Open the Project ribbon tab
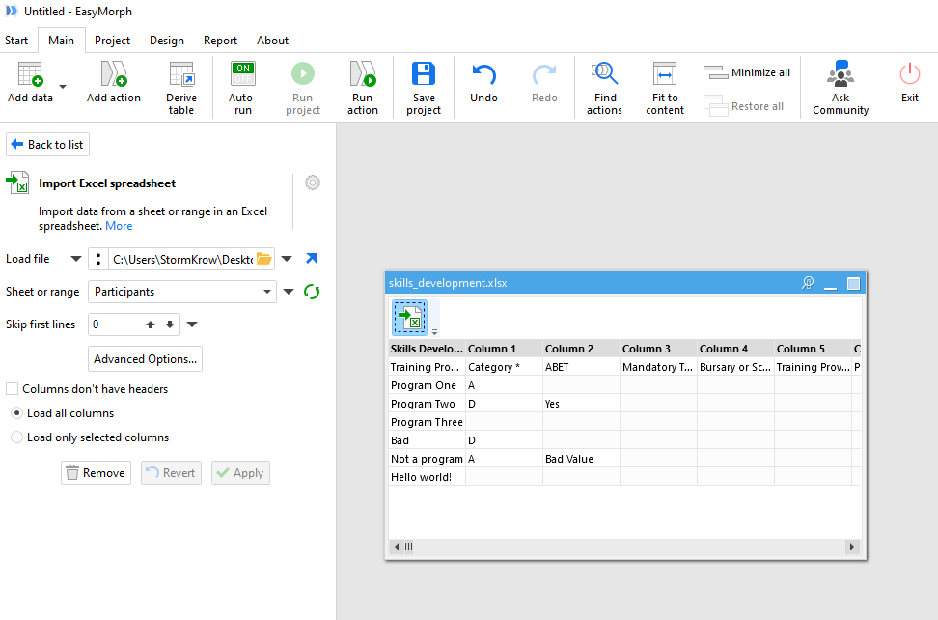 (x=112, y=41)
